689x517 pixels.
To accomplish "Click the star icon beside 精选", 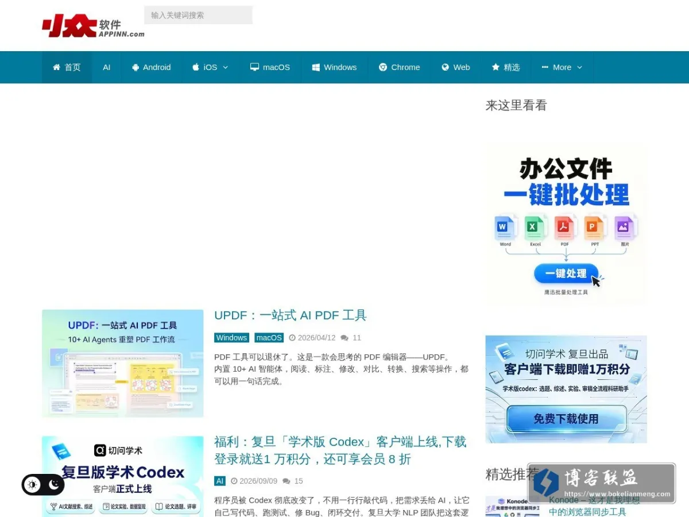I will tap(496, 67).
